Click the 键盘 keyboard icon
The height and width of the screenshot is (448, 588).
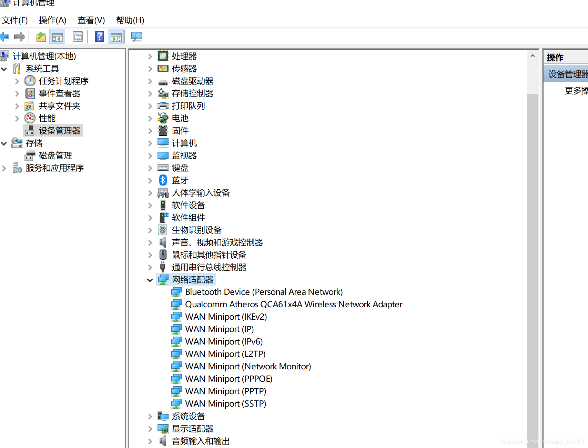click(x=163, y=168)
